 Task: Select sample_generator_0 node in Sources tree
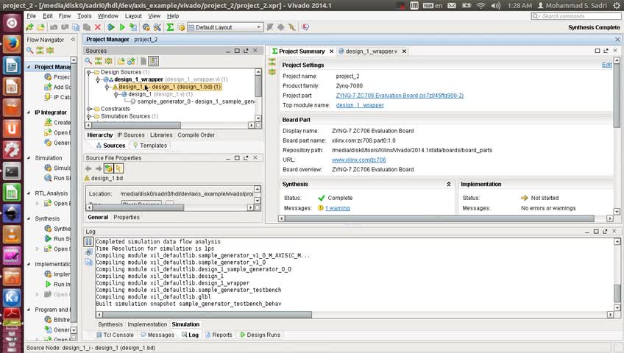tap(164, 101)
